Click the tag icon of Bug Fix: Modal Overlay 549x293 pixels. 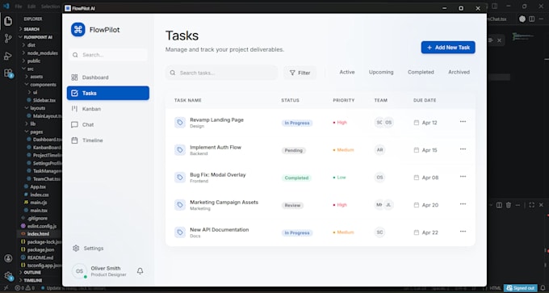tap(180, 178)
